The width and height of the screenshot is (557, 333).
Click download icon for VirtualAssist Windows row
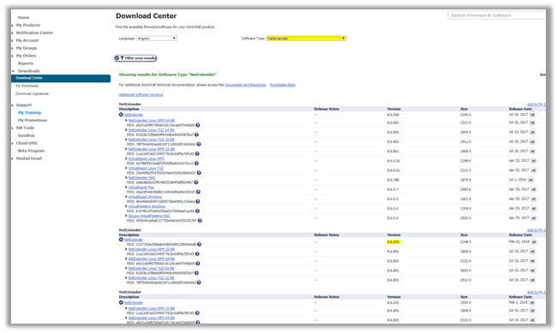[x=534, y=199]
